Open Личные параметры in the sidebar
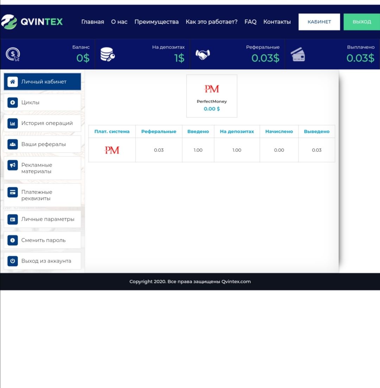Screen dimensions: 380x388 pos(42,219)
